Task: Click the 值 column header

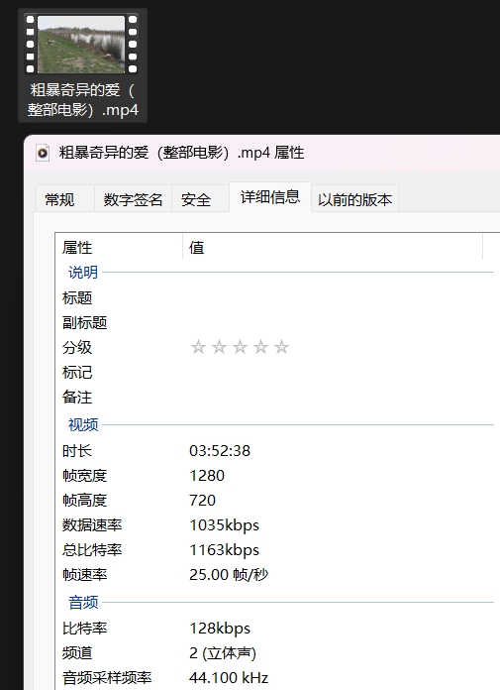Action: pos(333,247)
